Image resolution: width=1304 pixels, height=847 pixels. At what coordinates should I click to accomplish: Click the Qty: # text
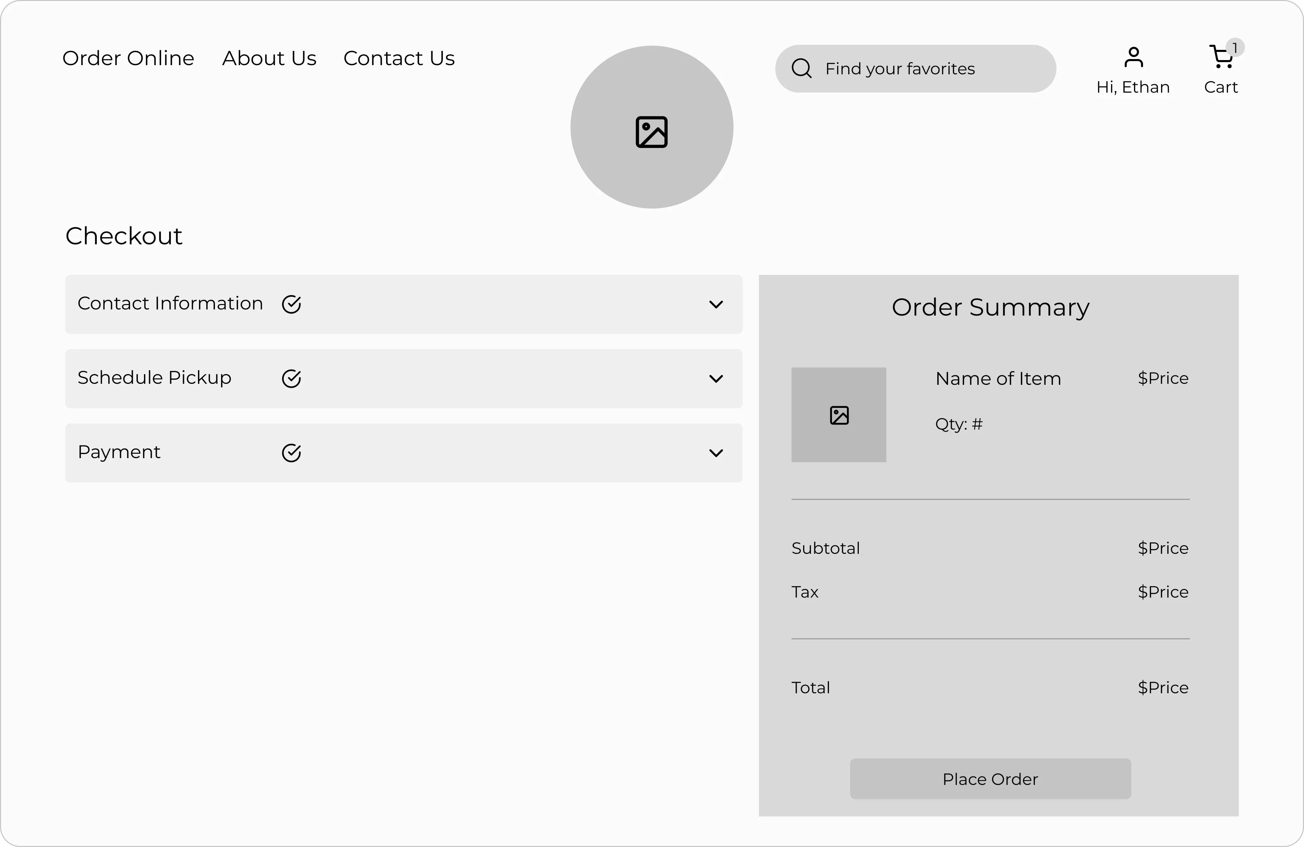(x=959, y=424)
